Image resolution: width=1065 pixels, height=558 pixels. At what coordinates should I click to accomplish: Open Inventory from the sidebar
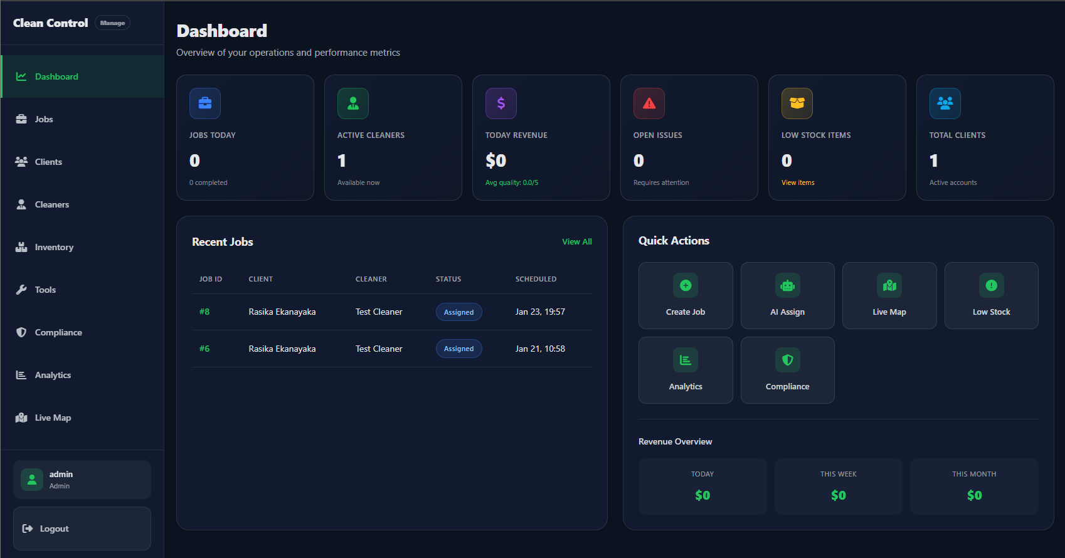pos(82,247)
